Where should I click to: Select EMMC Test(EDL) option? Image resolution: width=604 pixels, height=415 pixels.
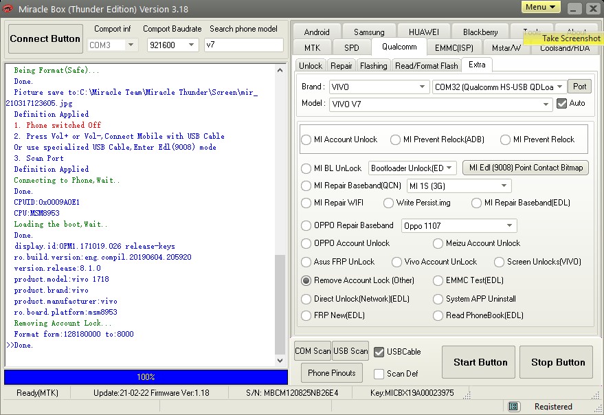click(438, 280)
